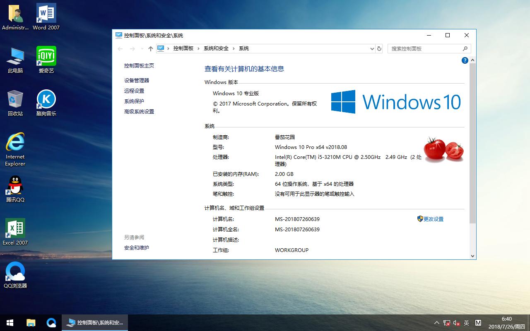Viewport: 530px width, 331px height.
Task: Open the Excel 2007 desktop shortcut
Action: tap(15, 233)
